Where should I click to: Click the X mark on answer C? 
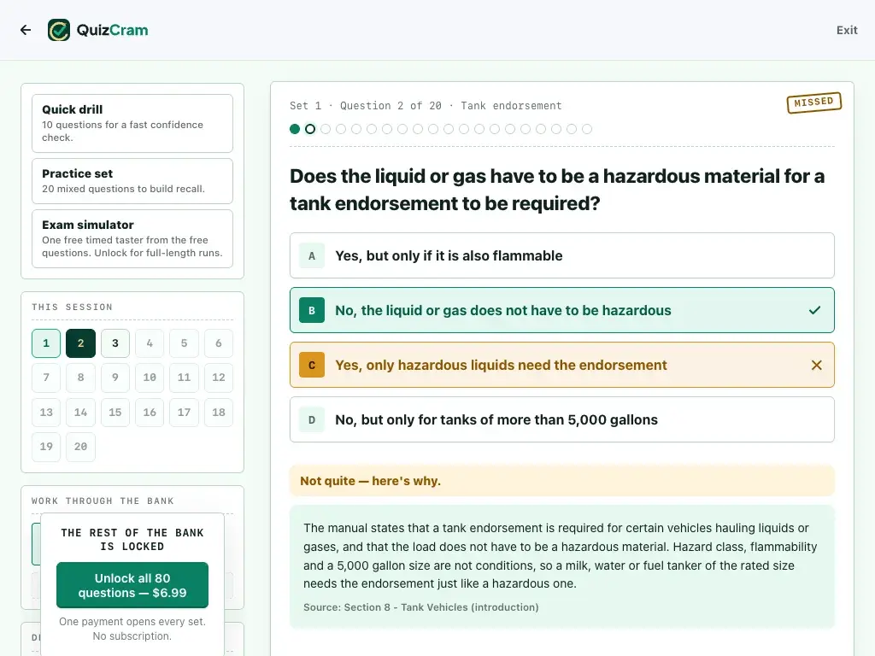[x=816, y=365]
